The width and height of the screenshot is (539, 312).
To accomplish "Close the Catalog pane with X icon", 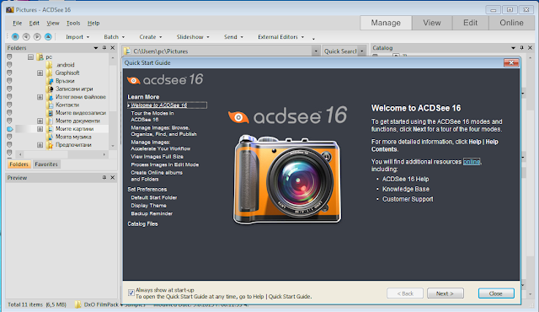I will pos(530,48).
